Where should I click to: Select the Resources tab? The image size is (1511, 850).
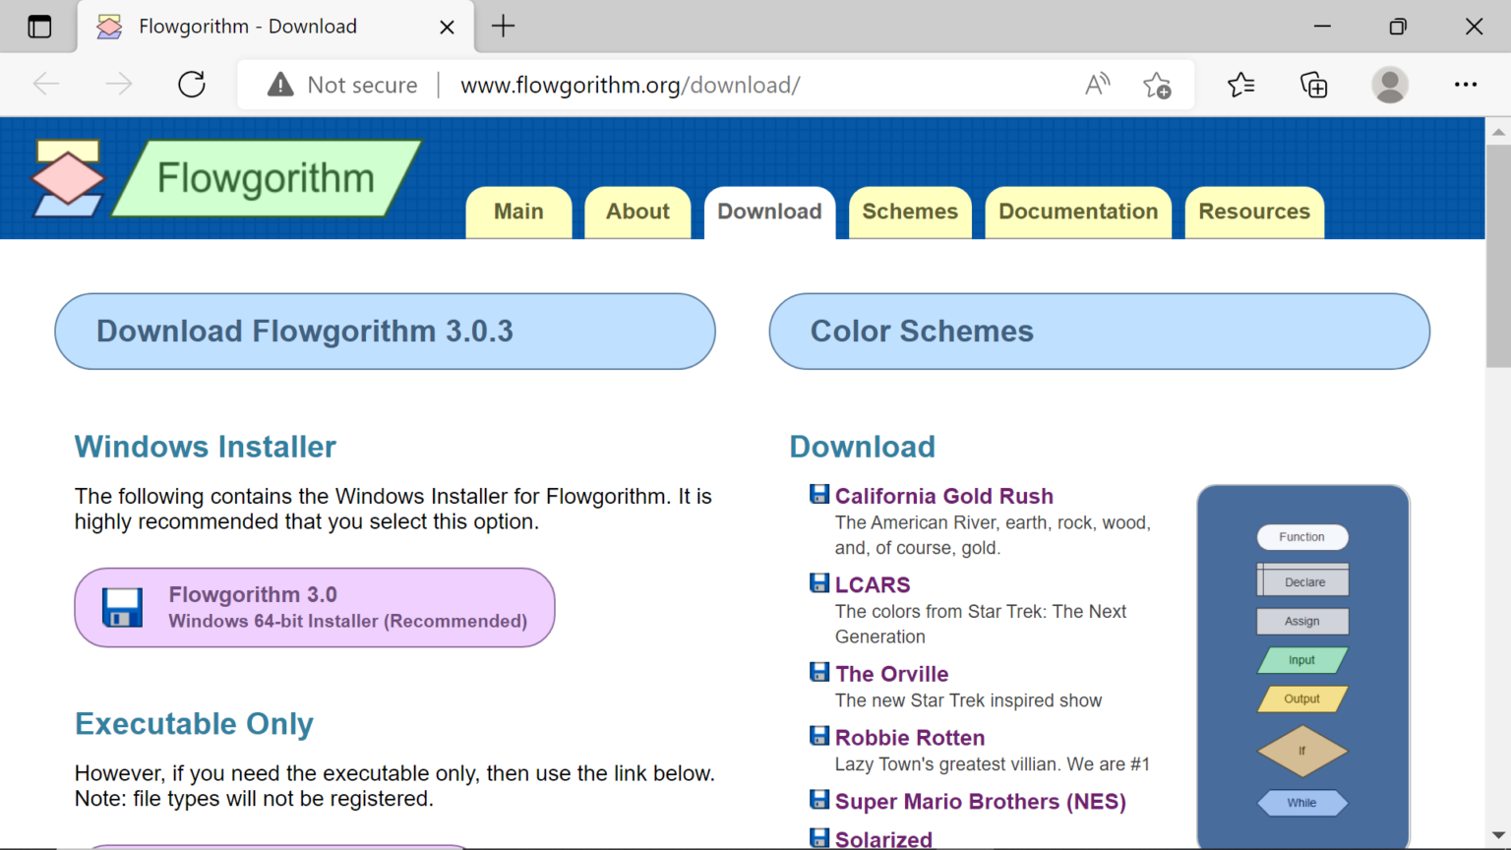point(1254,212)
